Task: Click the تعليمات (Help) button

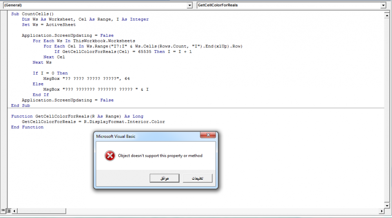Action: [x=198, y=178]
